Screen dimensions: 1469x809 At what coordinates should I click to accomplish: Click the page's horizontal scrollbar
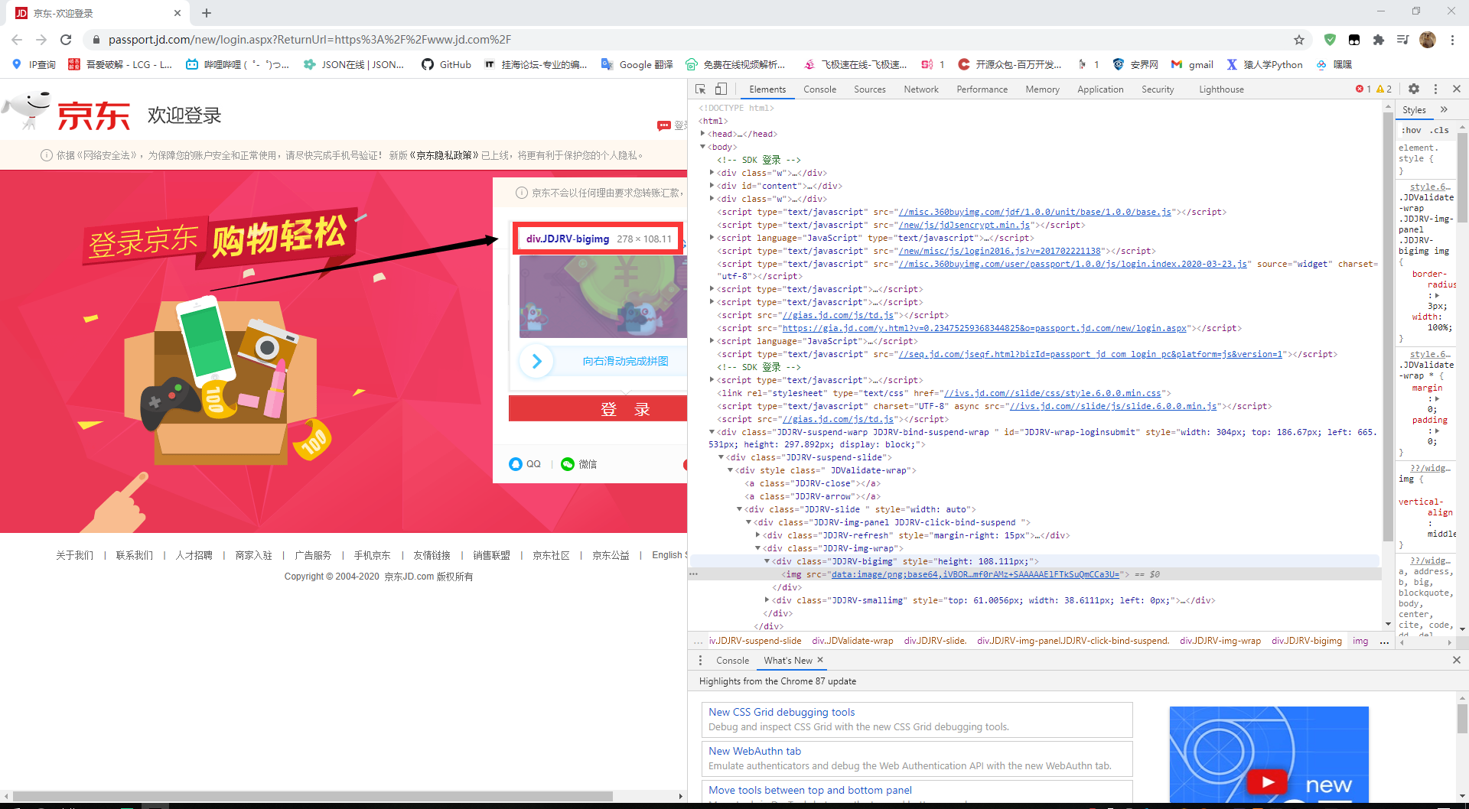pos(313,796)
